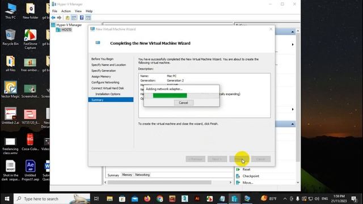Click the greyed Cancel button at wizard bottom
The width and height of the screenshot is (363, 204).
[261, 159]
